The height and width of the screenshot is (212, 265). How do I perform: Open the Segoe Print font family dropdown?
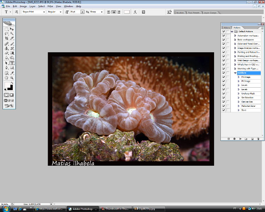[x=44, y=12]
